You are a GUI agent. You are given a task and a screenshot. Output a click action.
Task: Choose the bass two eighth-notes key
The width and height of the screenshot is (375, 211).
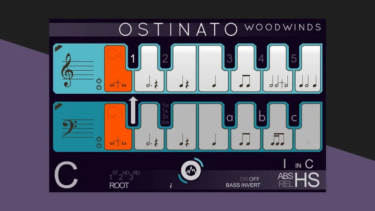coord(246,127)
